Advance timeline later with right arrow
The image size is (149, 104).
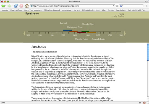tap(125, 33)
